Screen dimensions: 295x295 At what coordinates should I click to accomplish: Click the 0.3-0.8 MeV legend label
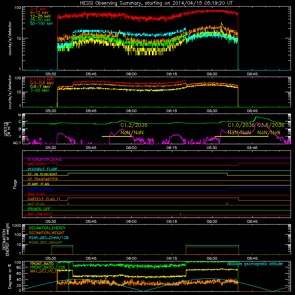[42, 83]
